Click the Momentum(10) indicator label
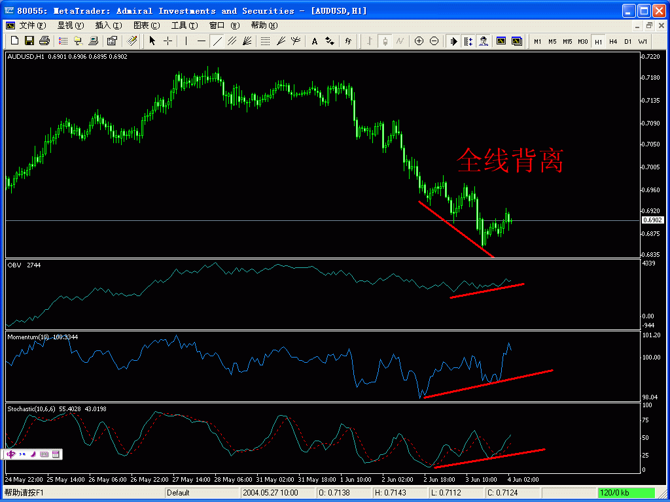 (x=43, y=337)
